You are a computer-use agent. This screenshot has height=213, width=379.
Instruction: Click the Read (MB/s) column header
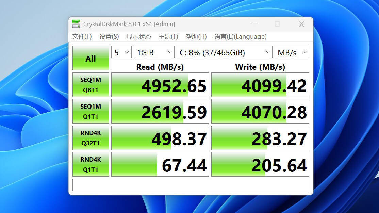click(160, 67)
